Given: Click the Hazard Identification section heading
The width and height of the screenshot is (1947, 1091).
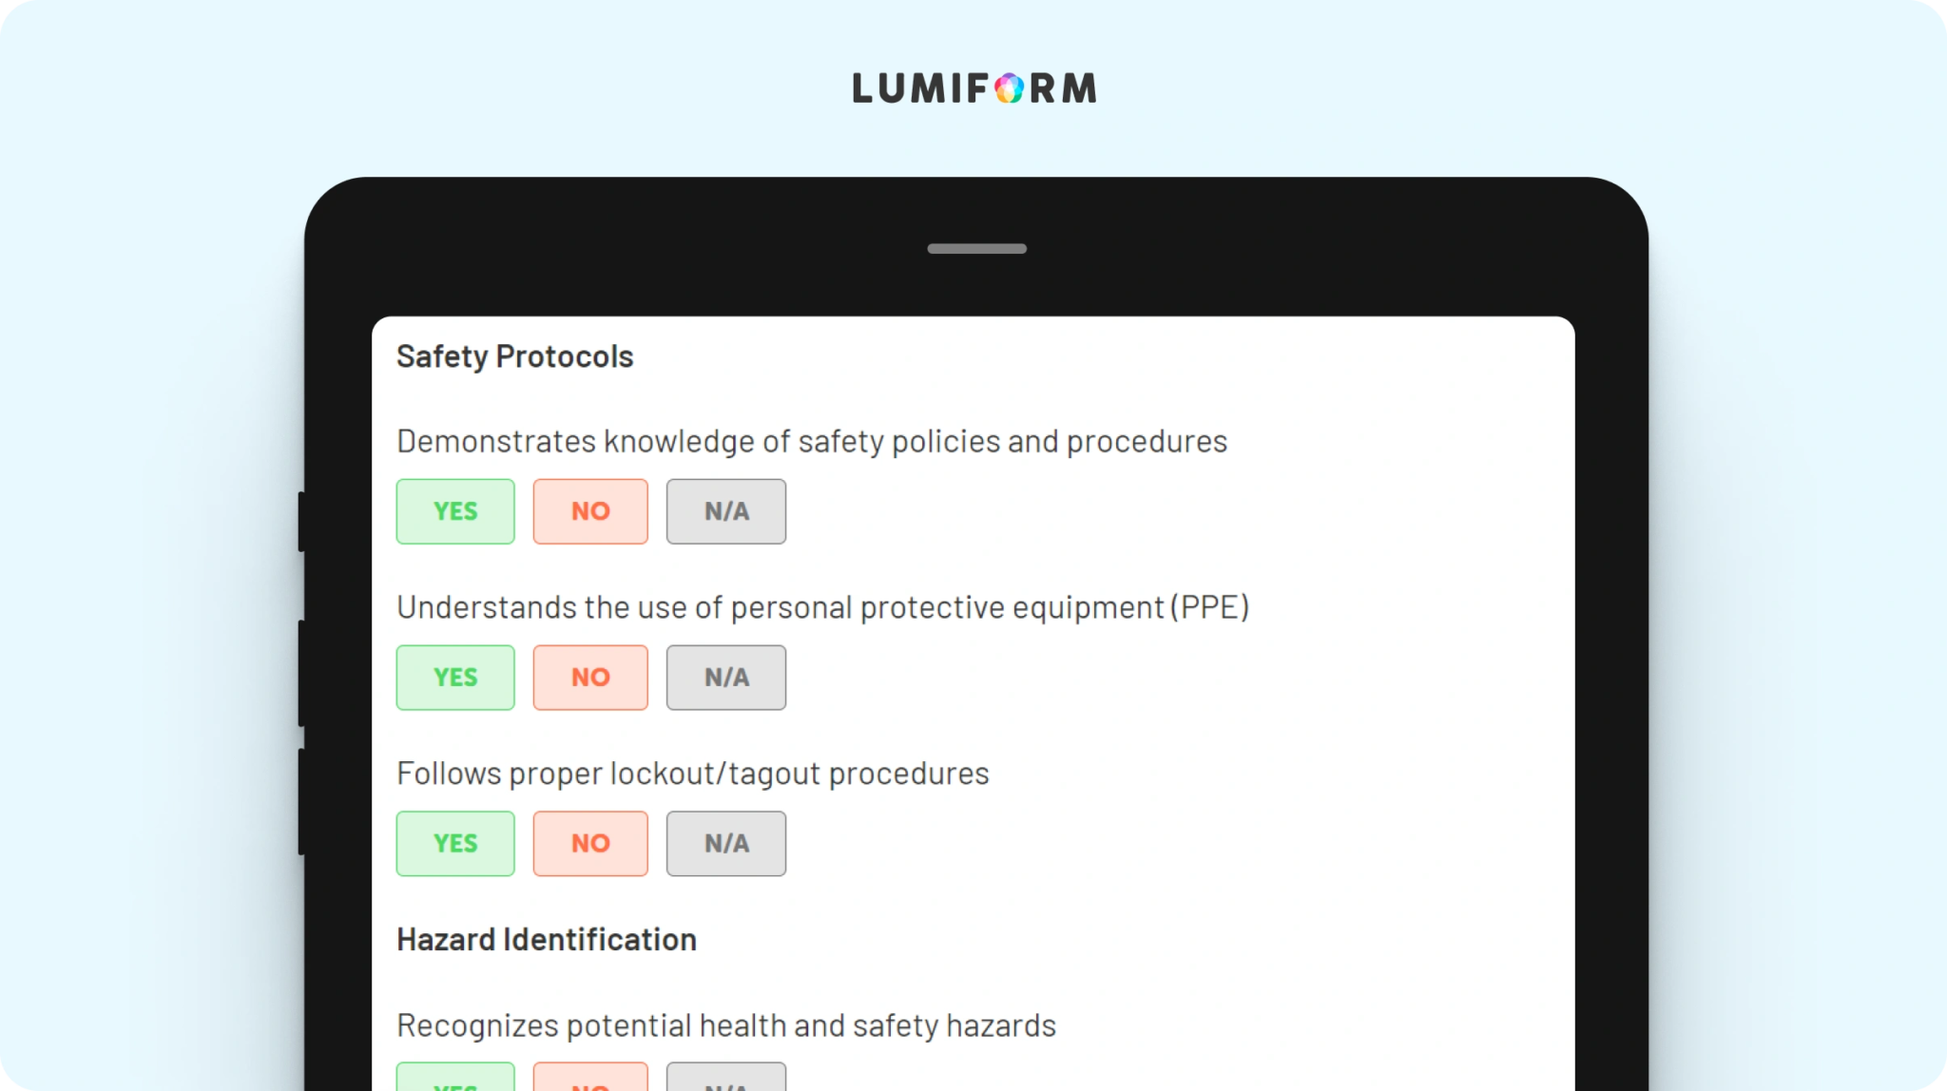Looking at the screenshot, I should tap(547, 940).
